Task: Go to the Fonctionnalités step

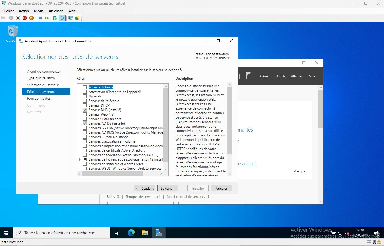Action: (39, 99)
